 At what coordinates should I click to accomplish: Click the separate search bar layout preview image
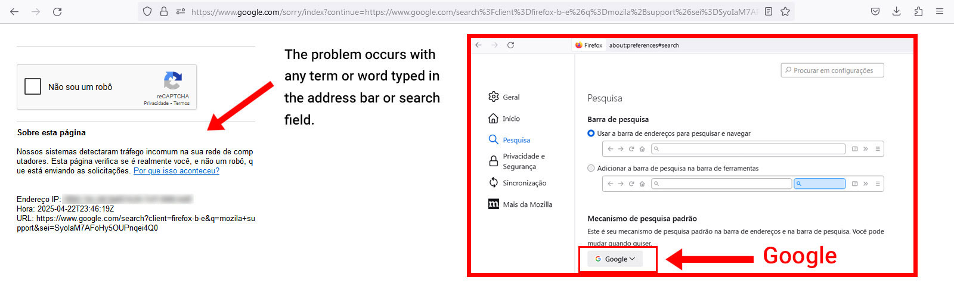click(x=743, y=184)
